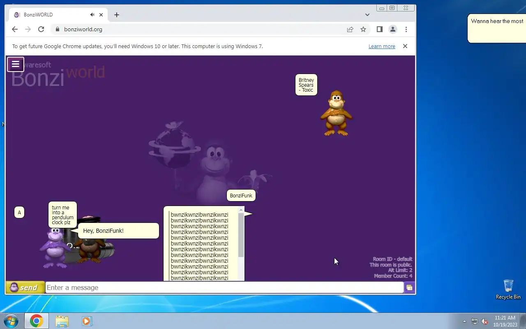Close the BonziWORLD tab
The width and height of the screenshot is (526, 329).
[101, 15]
